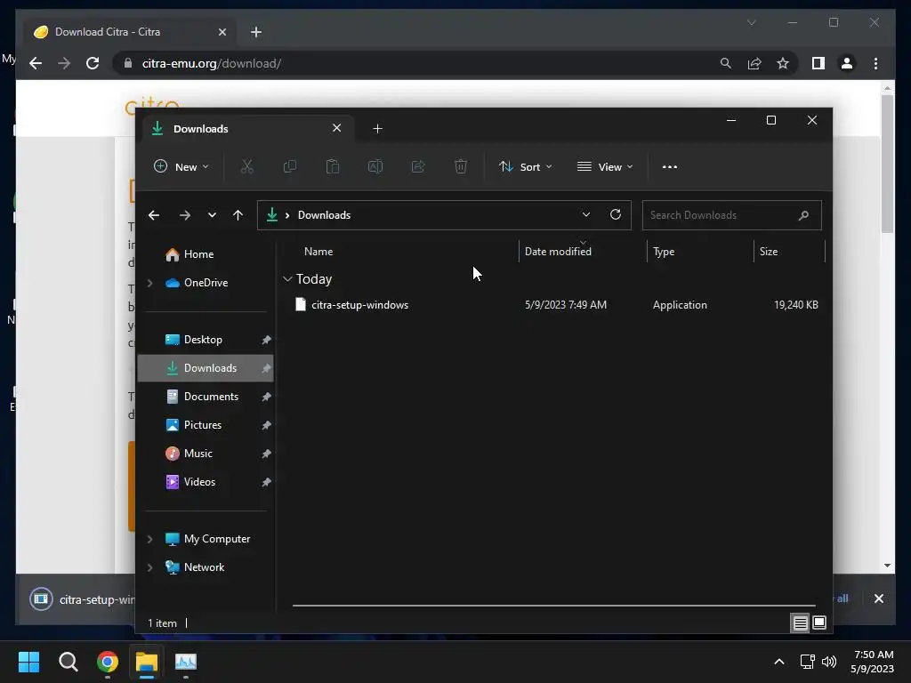
Task: Go back in File Explorer
Action: pyautogui.click(x=154, y=215)
